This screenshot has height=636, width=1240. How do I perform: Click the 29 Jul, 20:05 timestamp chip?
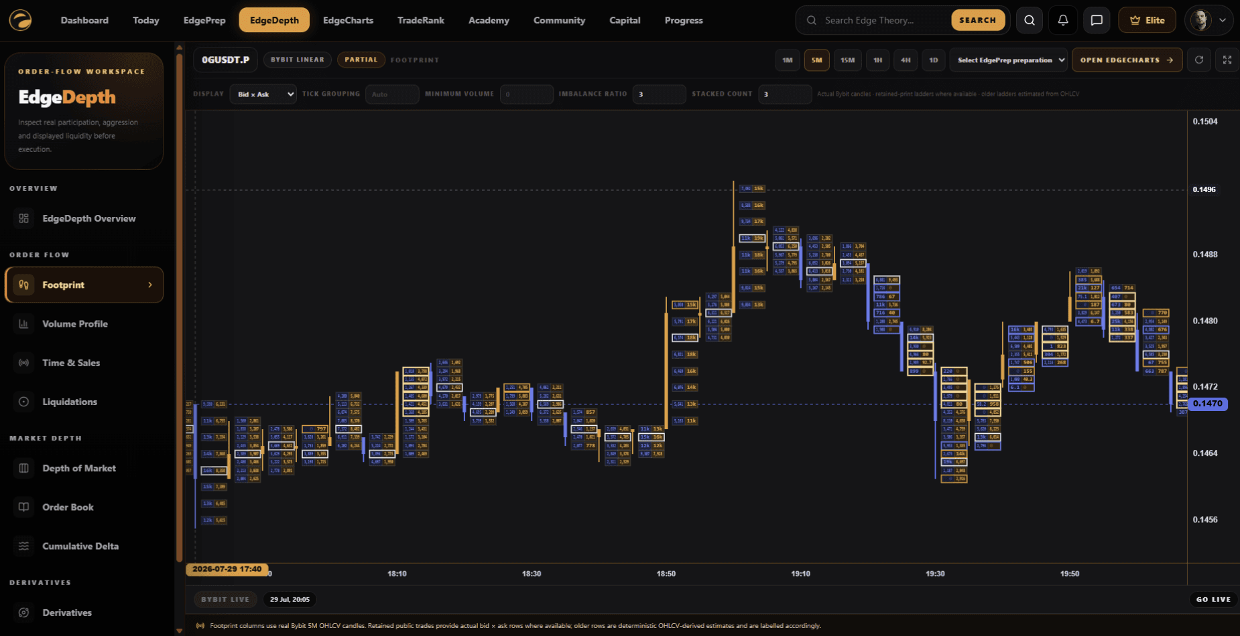point(290,599)
